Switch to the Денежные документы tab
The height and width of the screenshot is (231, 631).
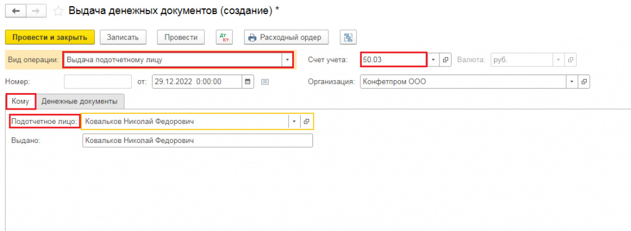click(79, 102)
